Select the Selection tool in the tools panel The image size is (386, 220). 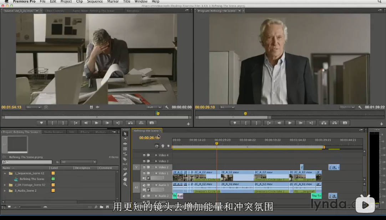(125, 134)
